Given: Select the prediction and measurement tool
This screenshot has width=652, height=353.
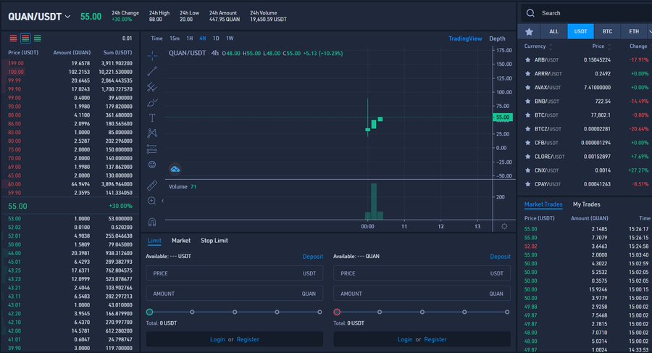Looking at the screenshot, I should 152,149.
